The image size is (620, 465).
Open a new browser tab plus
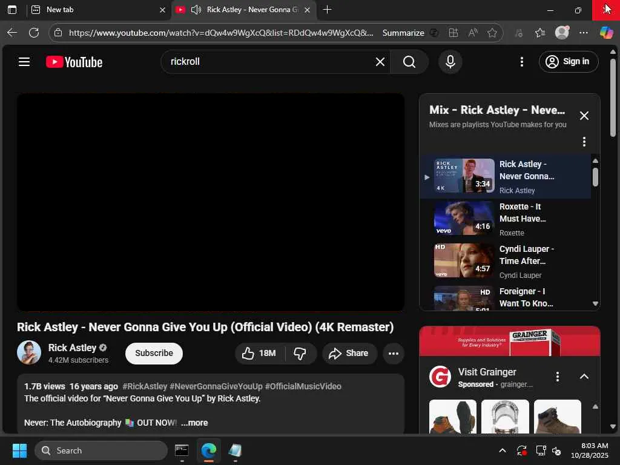(x=327, y=10)
